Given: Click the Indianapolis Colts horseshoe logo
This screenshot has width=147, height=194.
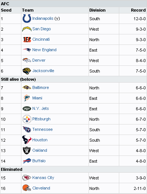Looking at the screenshot, I should (27, 18).
